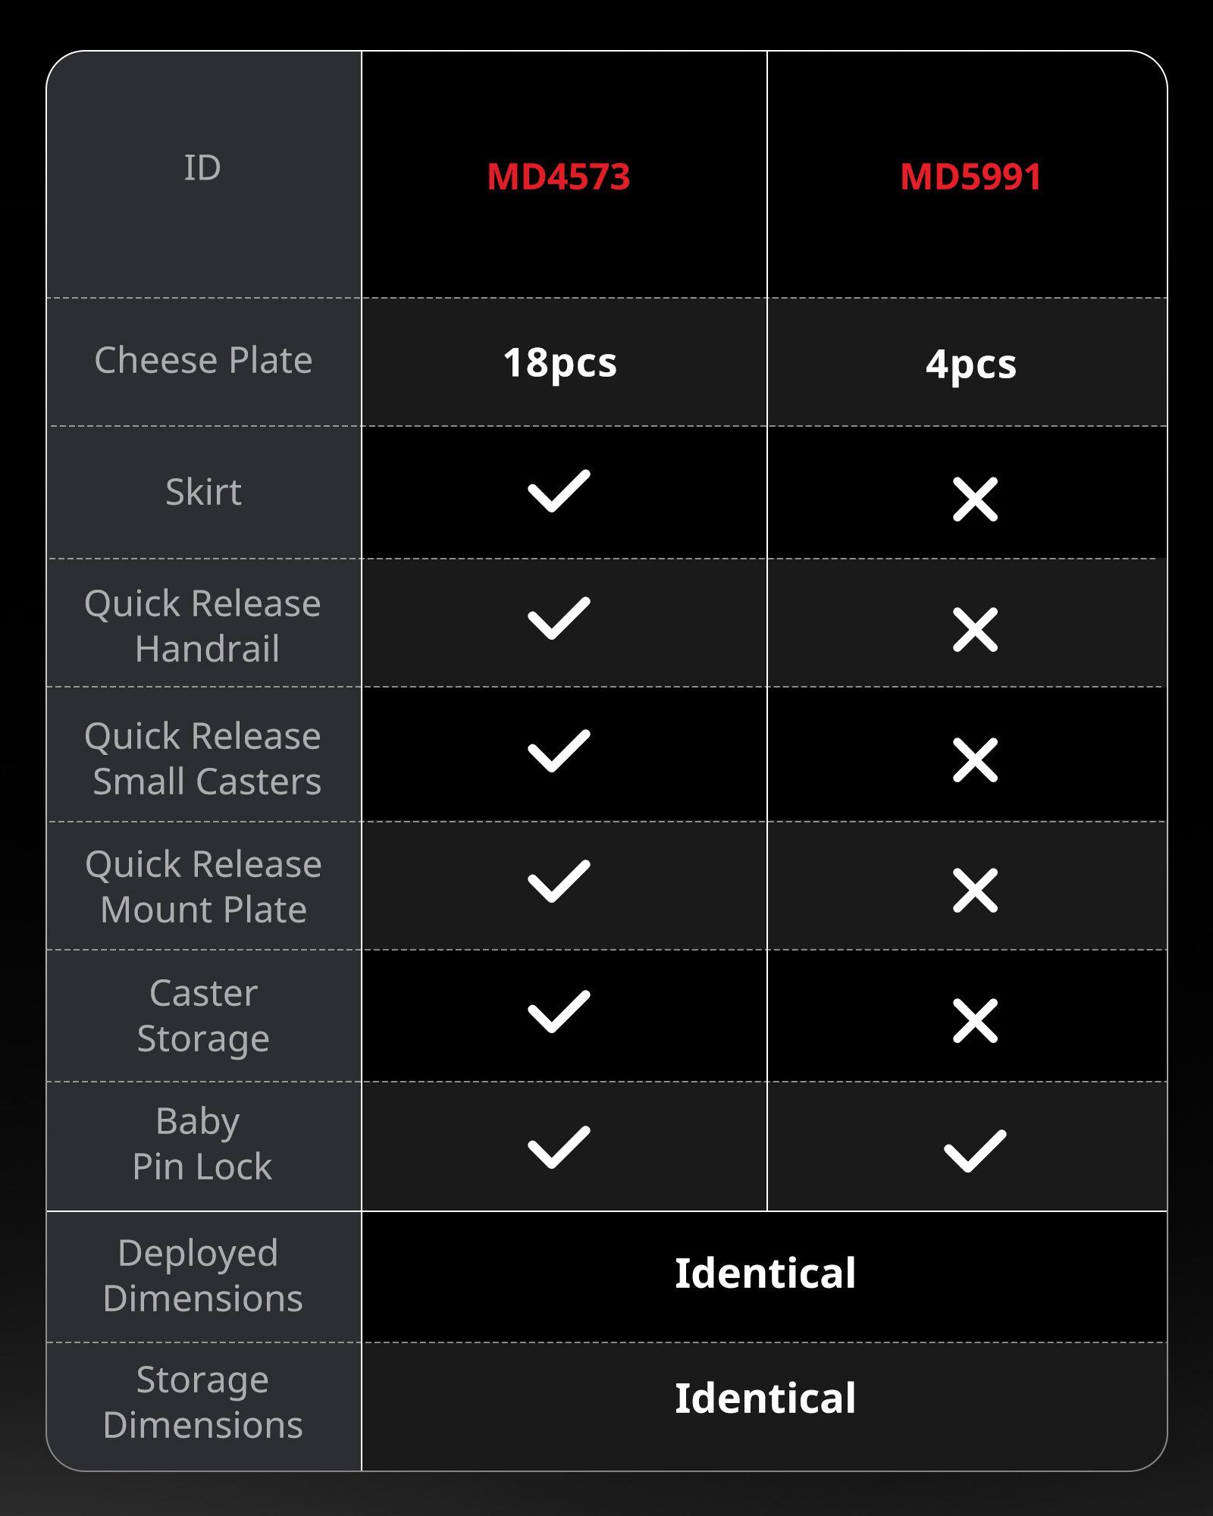
Task: Click the 18pcs Cheese Plate value
Action: pyautogui.click(x=560, y=363)
